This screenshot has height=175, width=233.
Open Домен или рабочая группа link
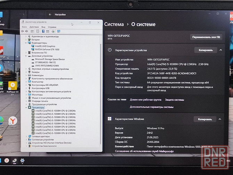[145, 100]
